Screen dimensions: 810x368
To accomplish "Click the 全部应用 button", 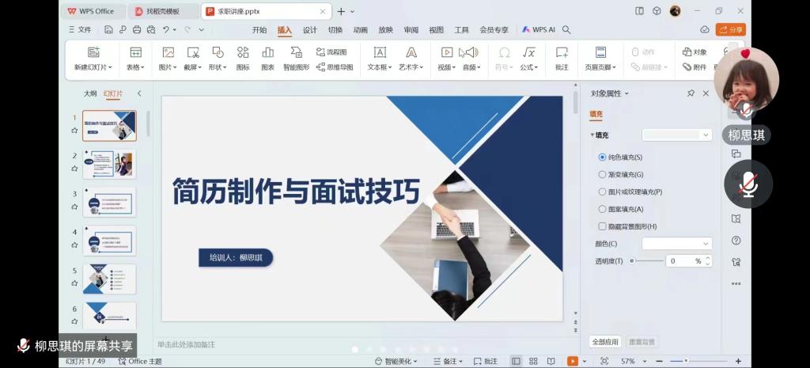I will [605, 342].
